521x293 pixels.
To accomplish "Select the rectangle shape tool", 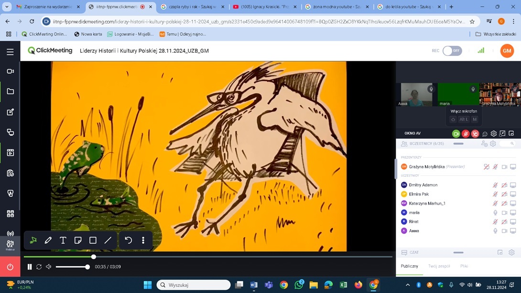I will point(93,240).
